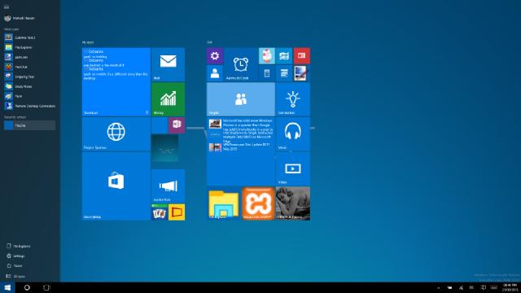
Task: Open Project Spartan globe tile
Action: (x=116, y=133)
